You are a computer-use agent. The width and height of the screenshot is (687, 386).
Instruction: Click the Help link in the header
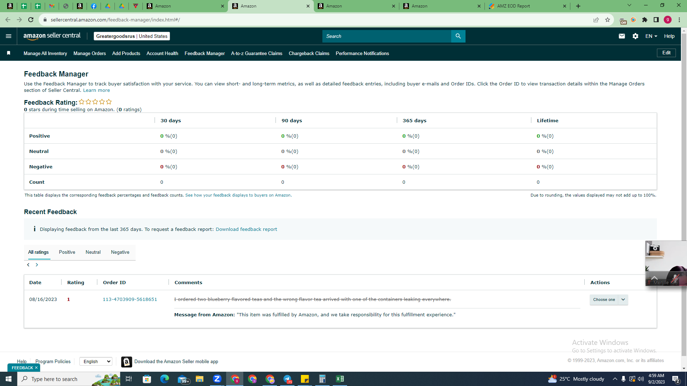[x=669, y=36]
